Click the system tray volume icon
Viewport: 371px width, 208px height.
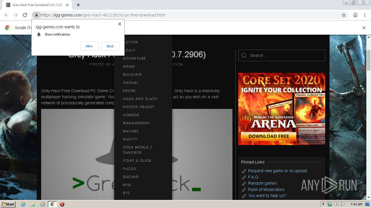pyautogui.click(x=337, y=204)
